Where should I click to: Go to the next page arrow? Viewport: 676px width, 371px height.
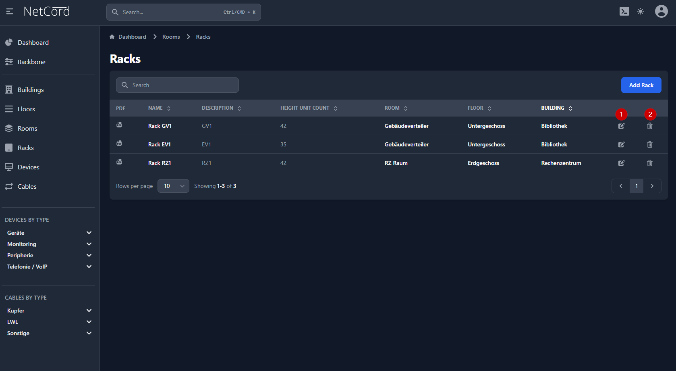point(652,186)
